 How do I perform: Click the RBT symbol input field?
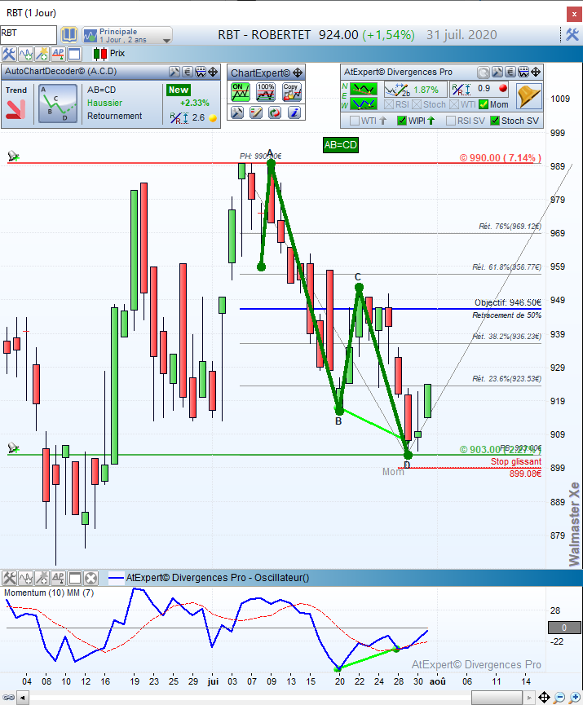pyautogui.click(x=29, y=34)
